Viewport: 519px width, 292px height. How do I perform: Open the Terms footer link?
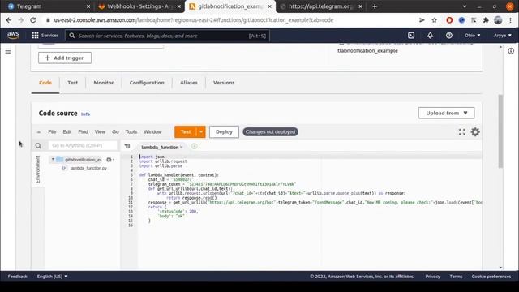[x=456, y=277]
